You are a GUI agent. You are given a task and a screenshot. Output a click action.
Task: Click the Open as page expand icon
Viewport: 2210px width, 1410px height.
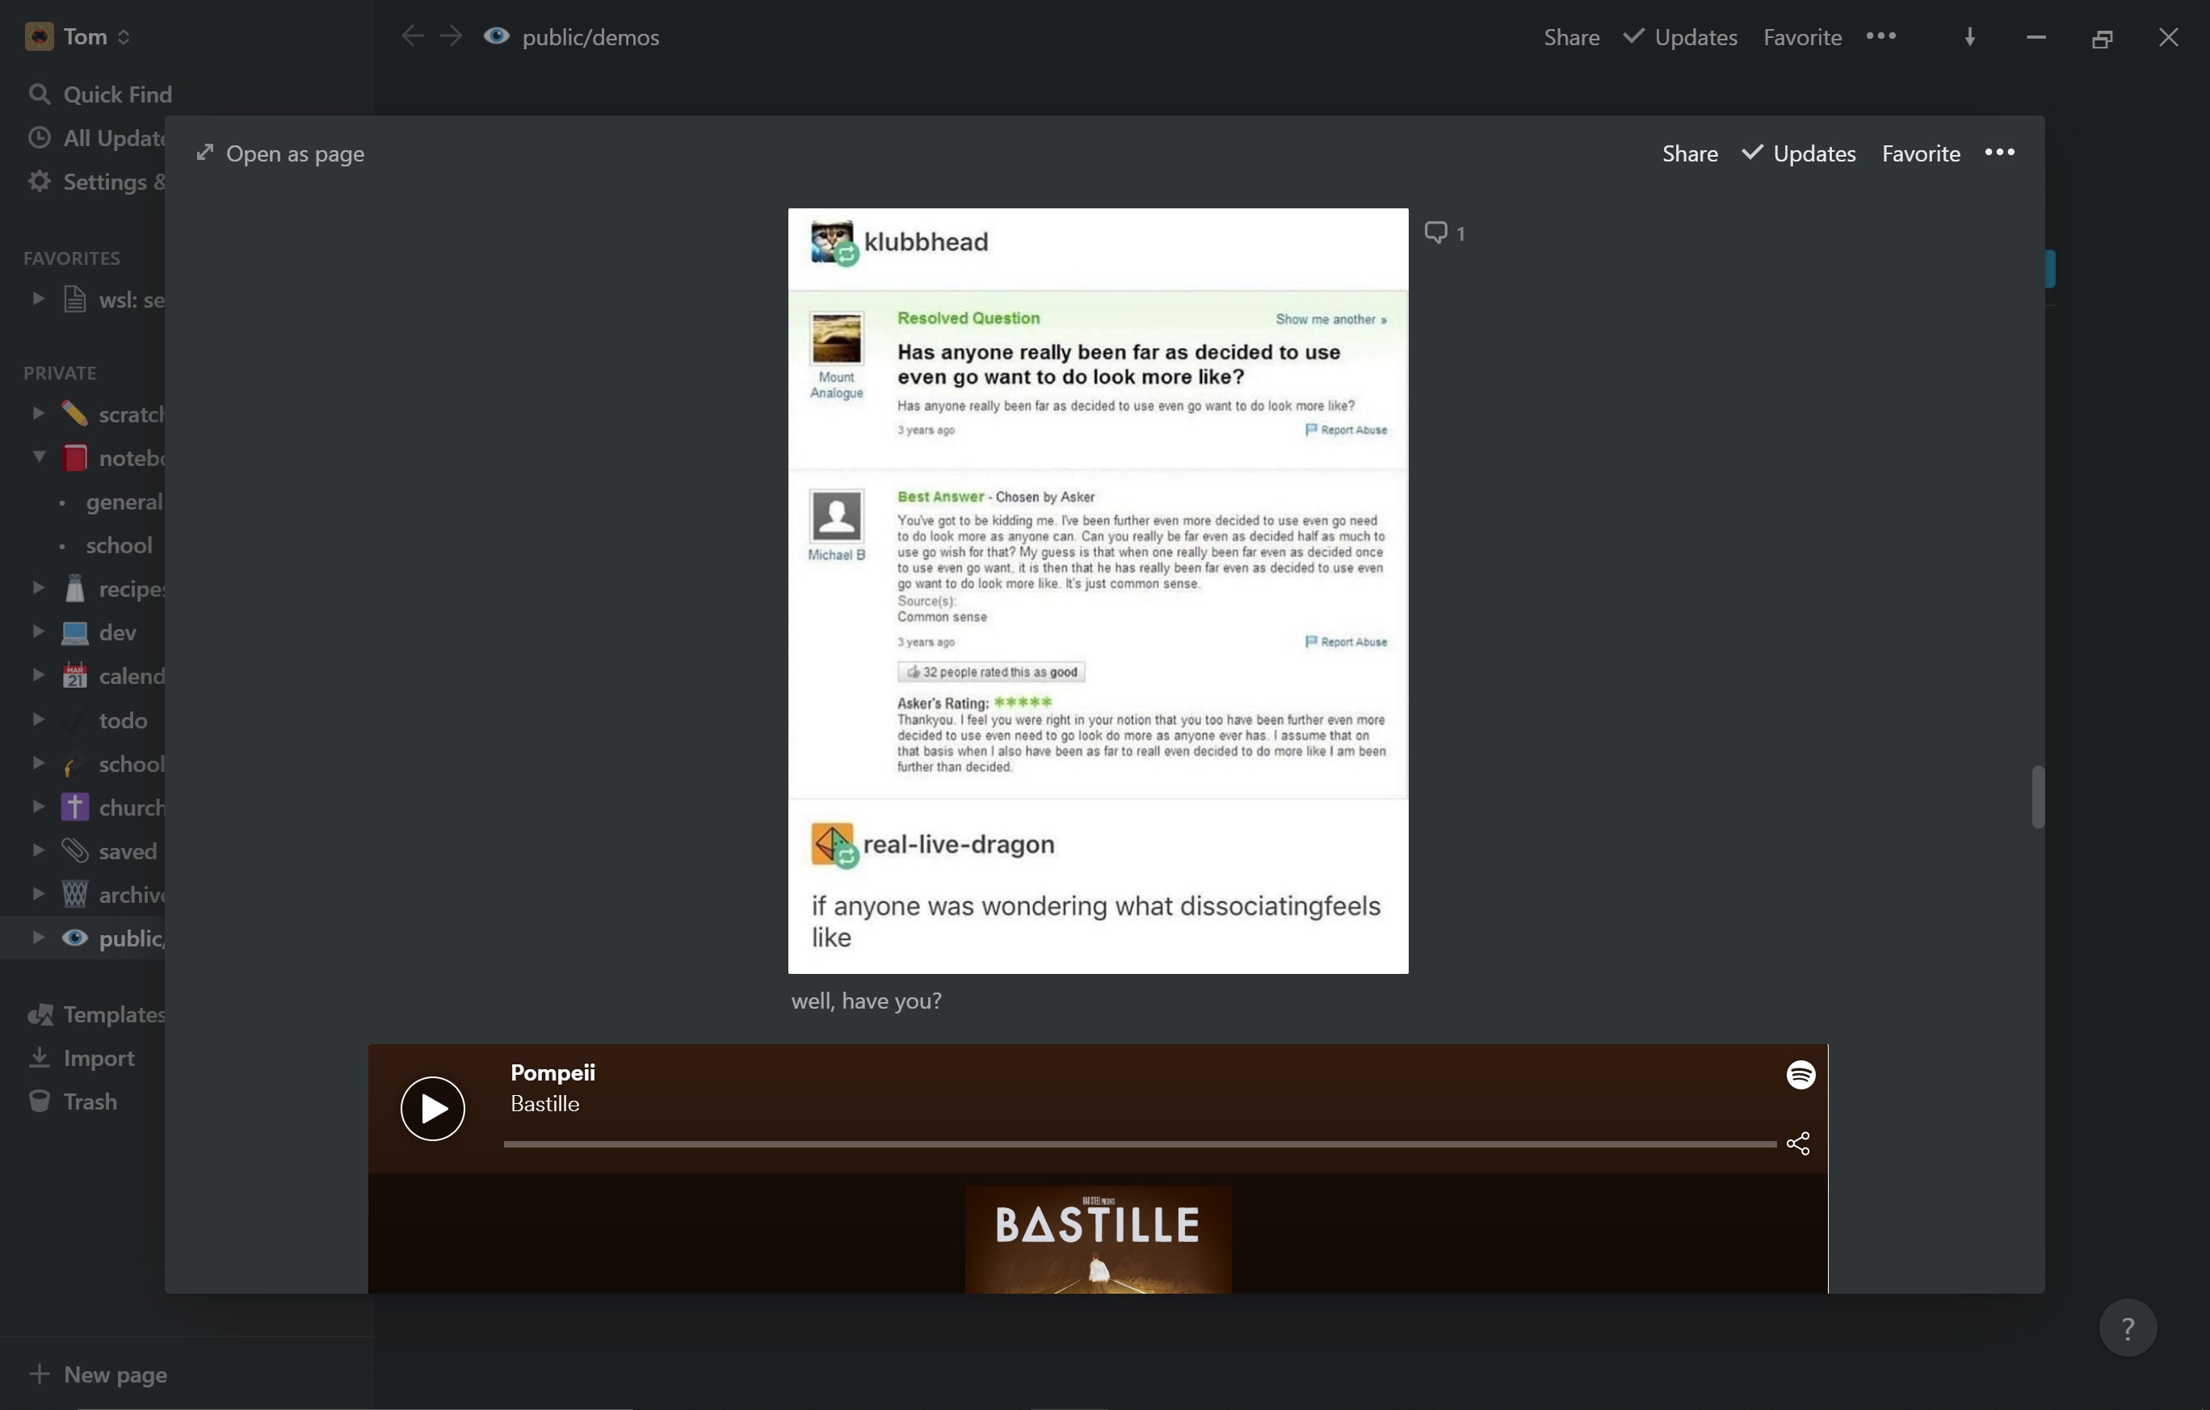pos(206,153)
